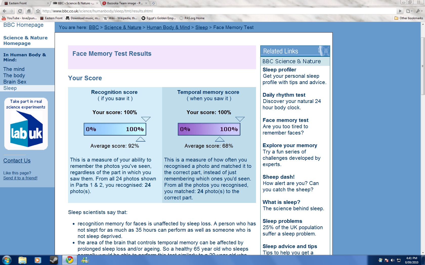The height and width of the screenshot is (265, 425).
Task: Open the browser Home page
Action: (x=29, y=11)
